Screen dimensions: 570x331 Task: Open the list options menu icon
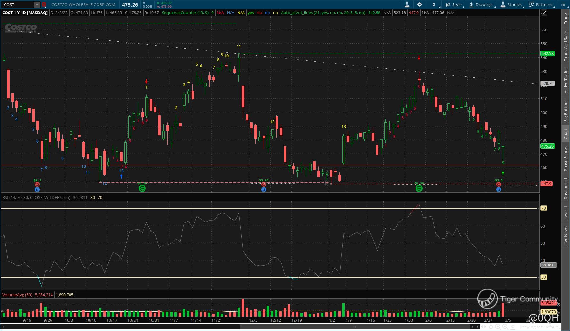pyautogui.click(x=564, y=4)
